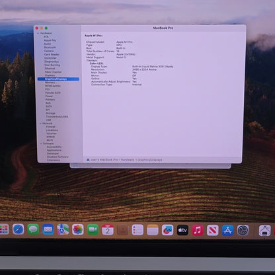Launch the App Store icon
The image size is (275, 275).
tap(227, 230)
